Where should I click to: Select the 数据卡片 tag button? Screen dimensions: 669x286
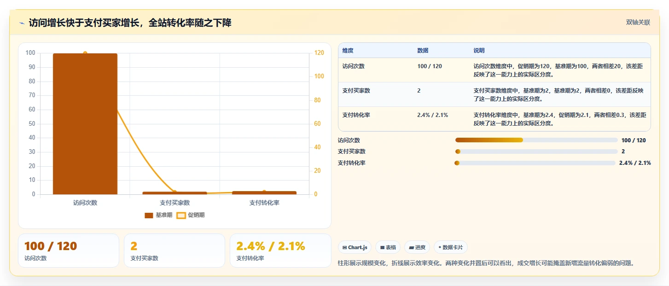[450, 247]
